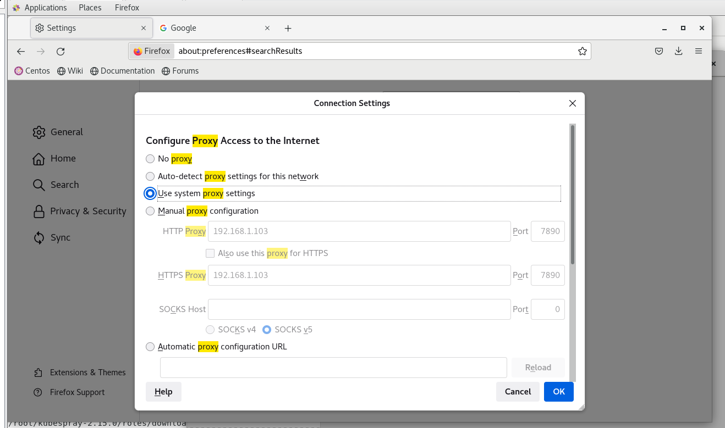This screenshot has height=428, width=725.
Task: Switch to the Google tab
Action: (x=215, y=28)
